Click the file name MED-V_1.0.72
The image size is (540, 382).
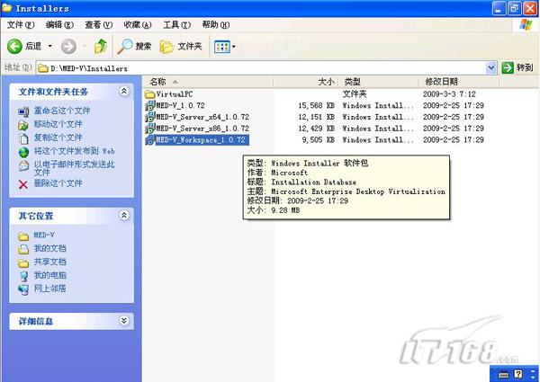click(181, 105)
